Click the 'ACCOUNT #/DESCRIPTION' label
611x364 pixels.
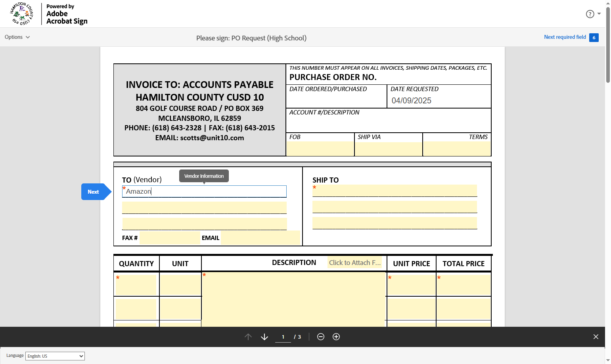click(x=324, y=112)
